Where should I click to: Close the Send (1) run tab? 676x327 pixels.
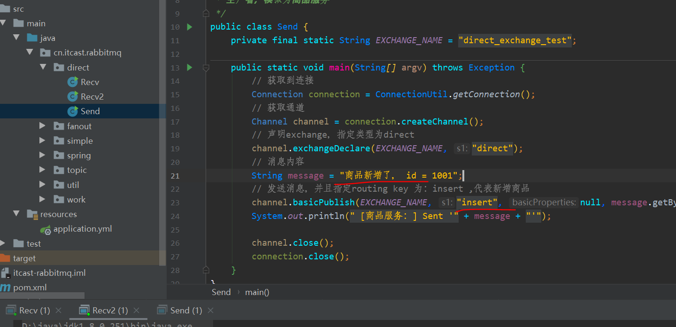coord(211,311)
